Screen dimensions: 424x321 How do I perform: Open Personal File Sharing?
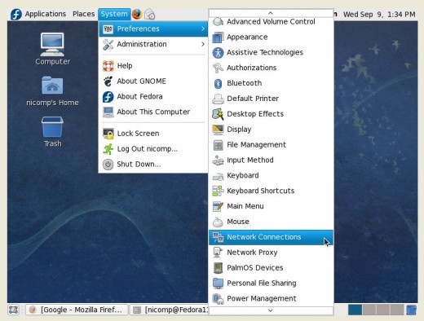[x=271, y=284]
